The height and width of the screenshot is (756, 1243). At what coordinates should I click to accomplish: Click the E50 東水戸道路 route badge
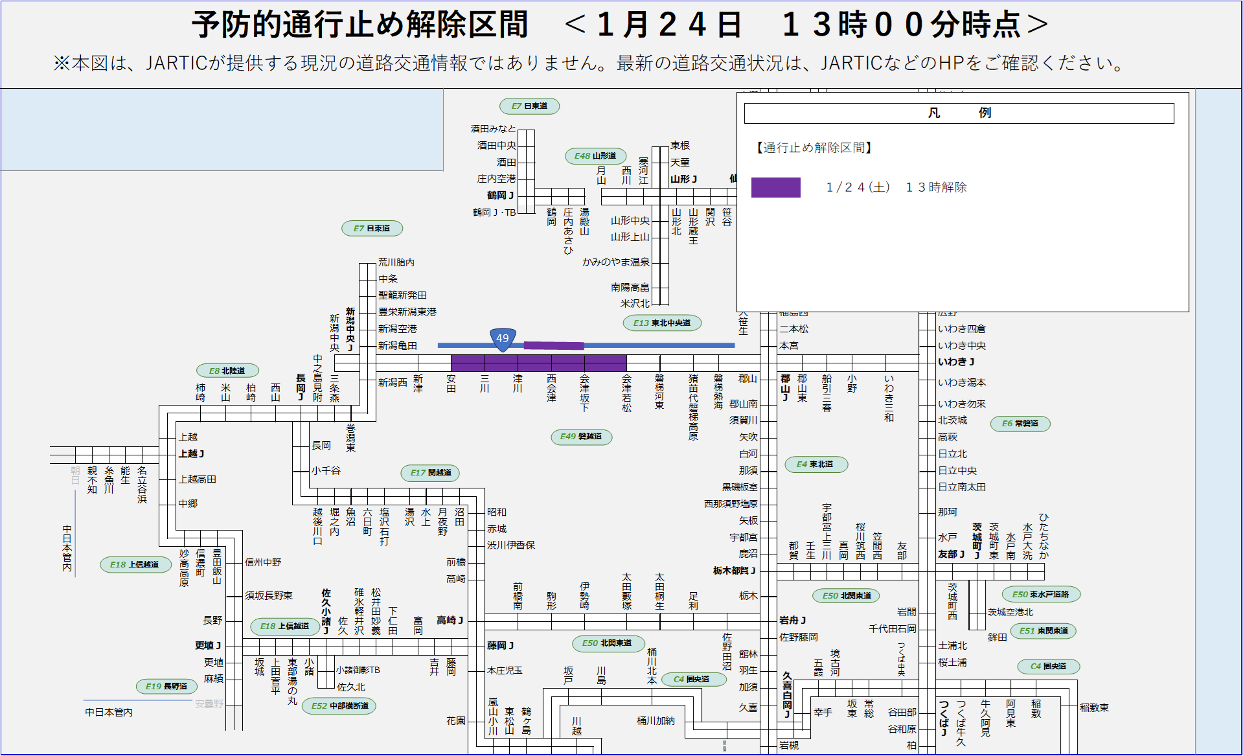click(x=1040, y=595)
